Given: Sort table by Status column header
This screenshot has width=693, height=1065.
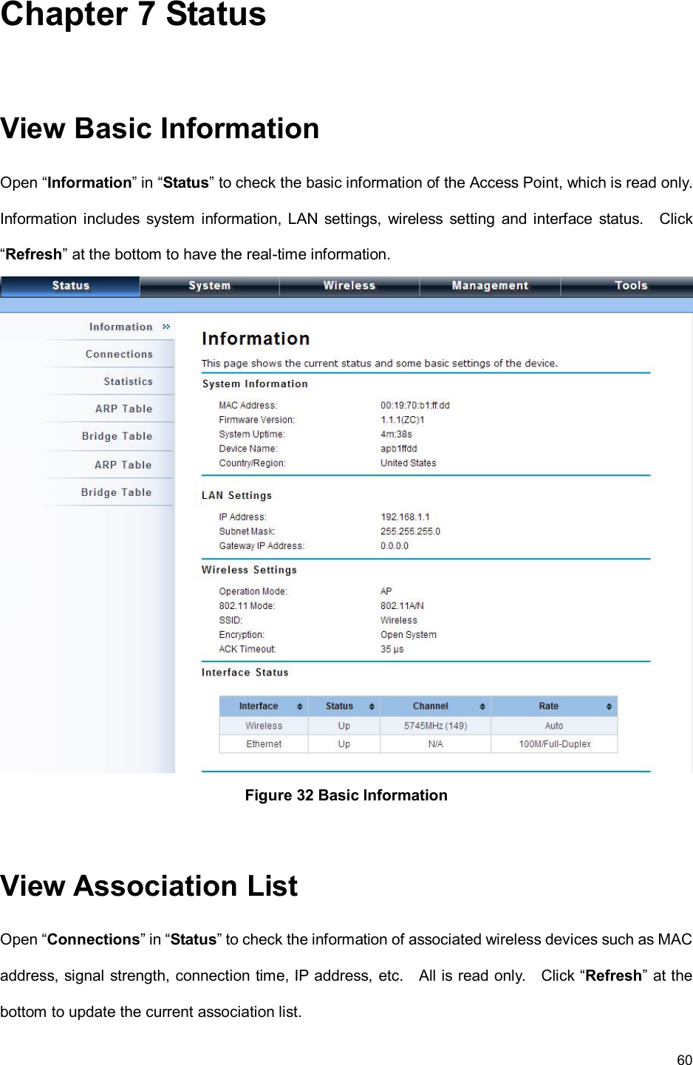Looking at the screenshot, I should point(344,707).
